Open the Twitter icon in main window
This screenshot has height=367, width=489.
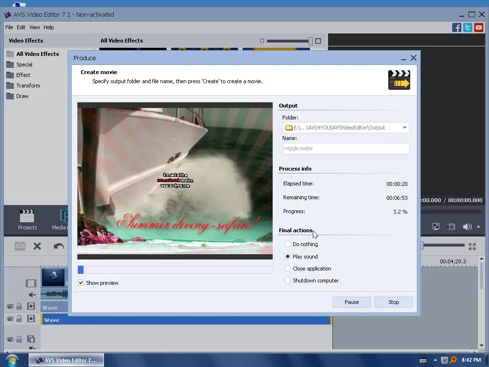[468, 27]
